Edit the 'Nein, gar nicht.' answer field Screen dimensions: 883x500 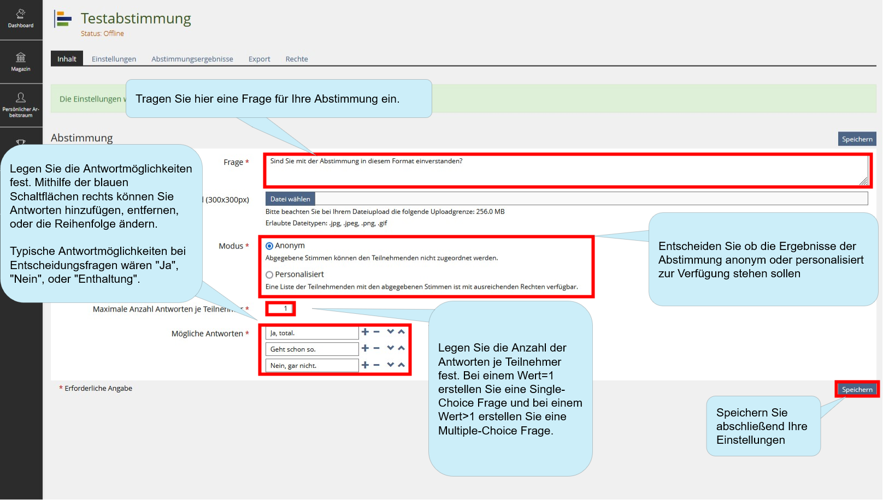[312, 365]
